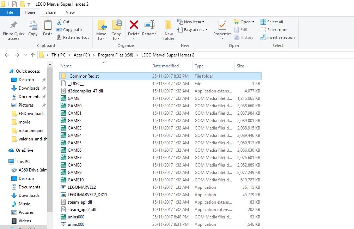Select the __DISC__ file

[160, 84]
